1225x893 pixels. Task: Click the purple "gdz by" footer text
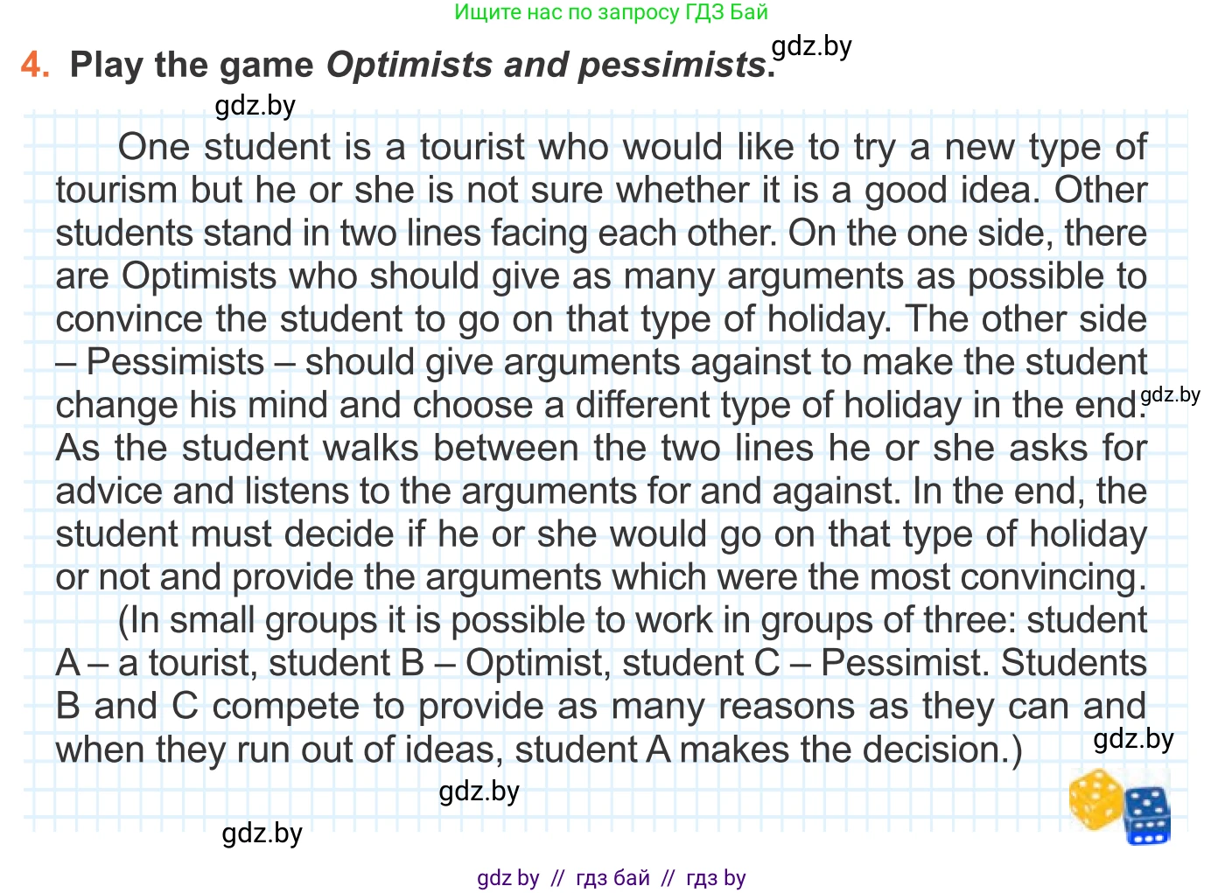pos(507,877)
